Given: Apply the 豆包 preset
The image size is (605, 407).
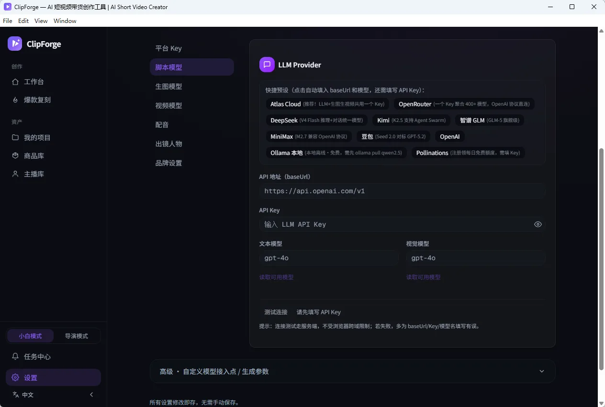Looking at the screenshot, I should tap(393, 136).
